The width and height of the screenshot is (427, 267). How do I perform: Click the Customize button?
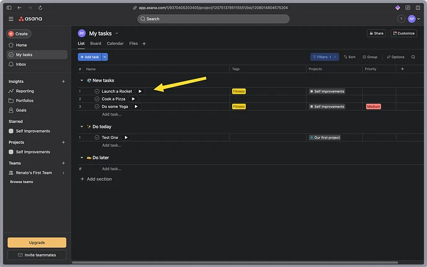(403, 33)
